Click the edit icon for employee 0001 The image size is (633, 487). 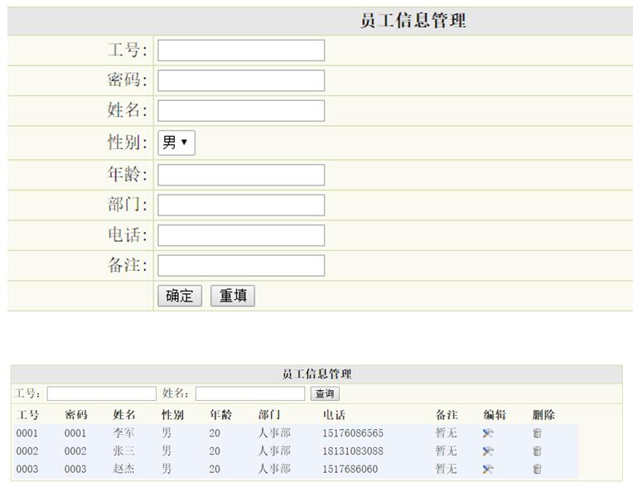point(488,433)
